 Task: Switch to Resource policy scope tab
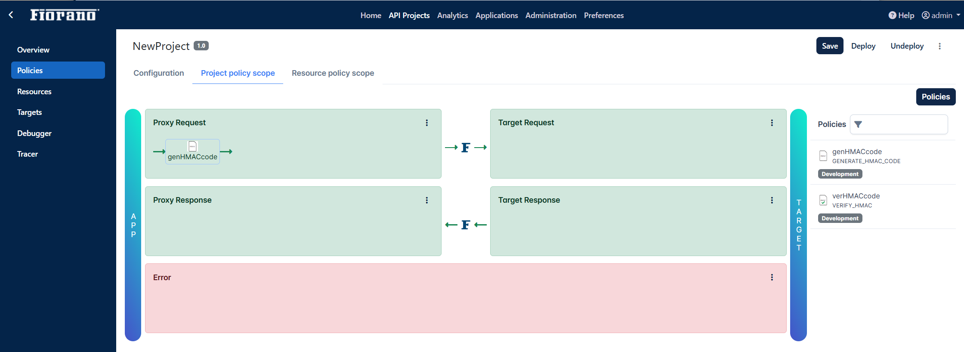coord(333,73)
